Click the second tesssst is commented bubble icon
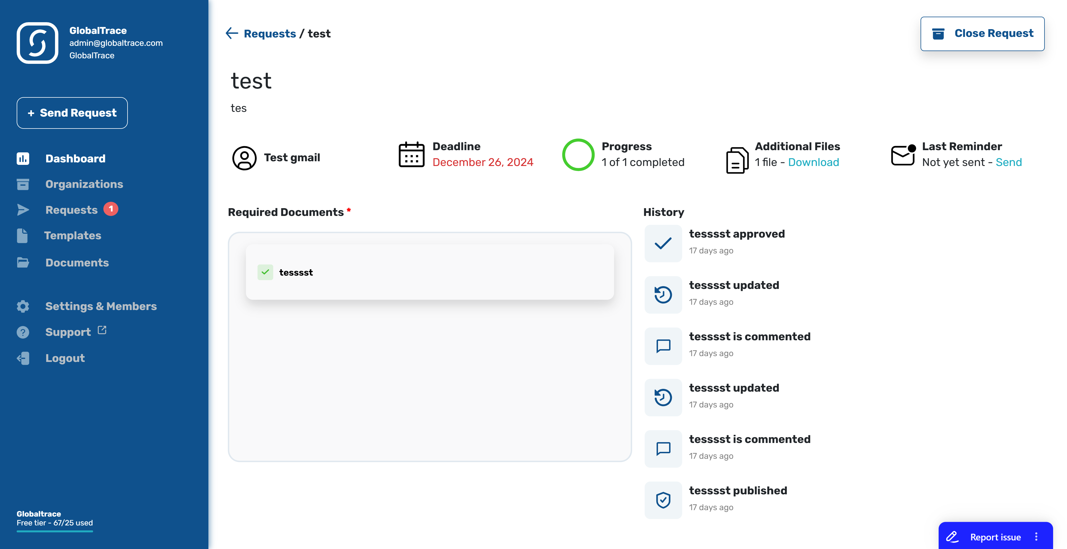The image size is (1067, 549). tap(663, 449)
